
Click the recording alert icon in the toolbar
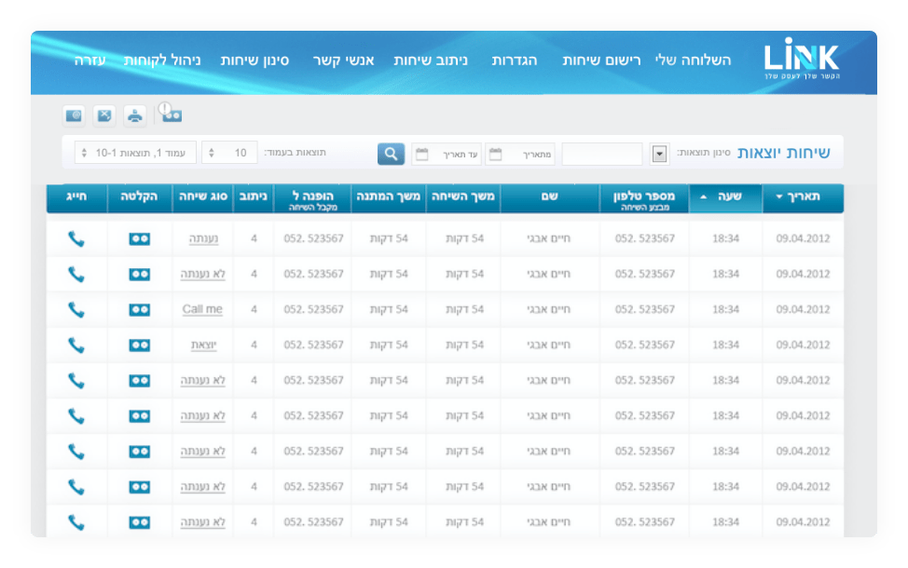170,114
